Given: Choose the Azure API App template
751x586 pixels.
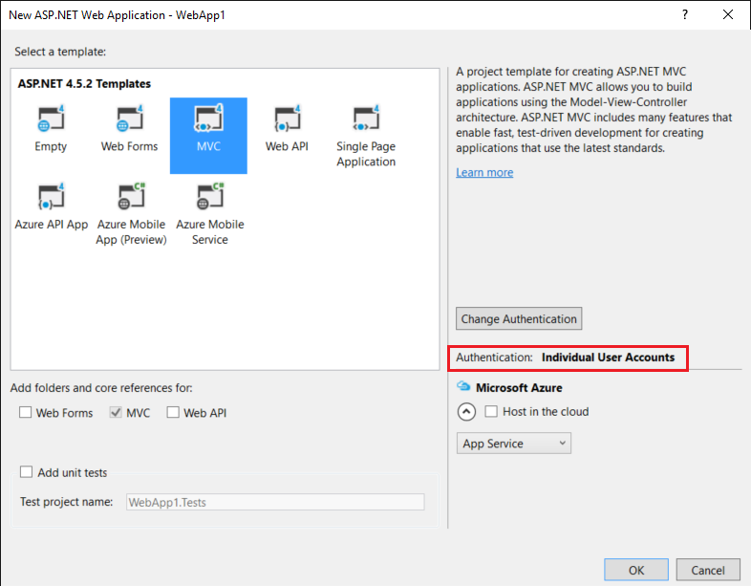Looking at the screenshot, I should point(51,199).
